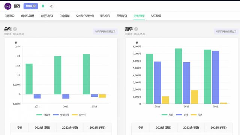Toggle the 순이익 legend item
The height and width of the screenshot is (135, 240).
[79, 115]
